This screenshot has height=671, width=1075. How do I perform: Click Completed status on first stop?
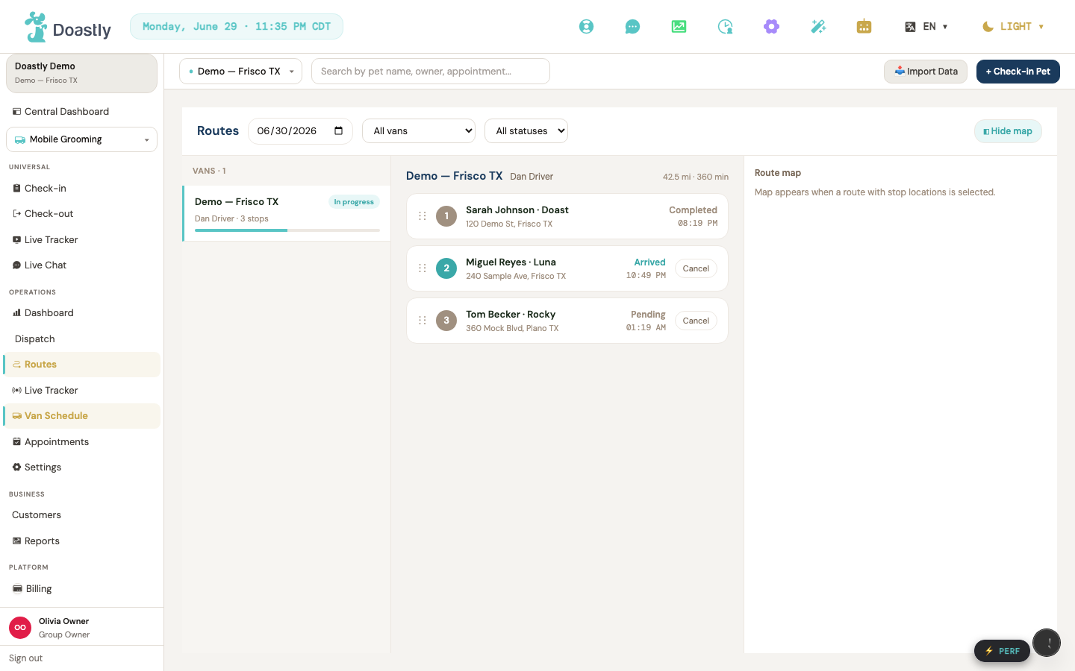pos(693,210)
